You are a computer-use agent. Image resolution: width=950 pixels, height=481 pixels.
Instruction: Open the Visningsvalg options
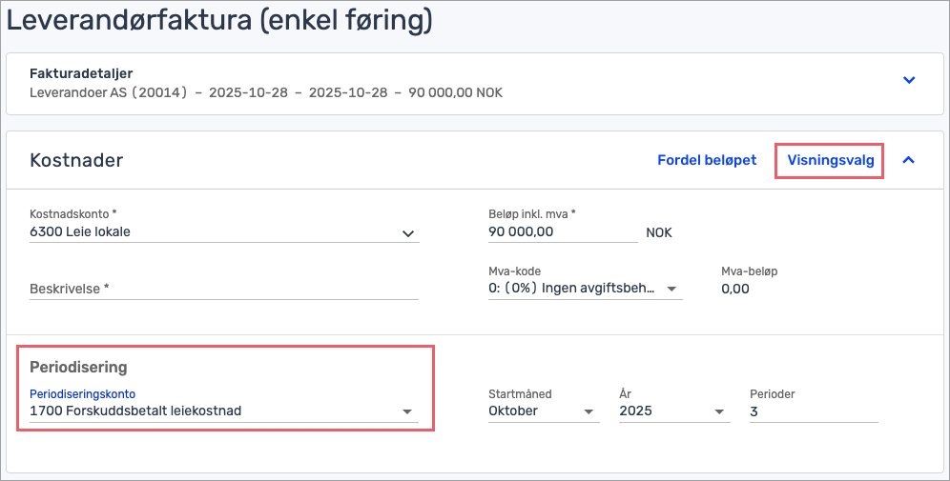tap(830, 160)
